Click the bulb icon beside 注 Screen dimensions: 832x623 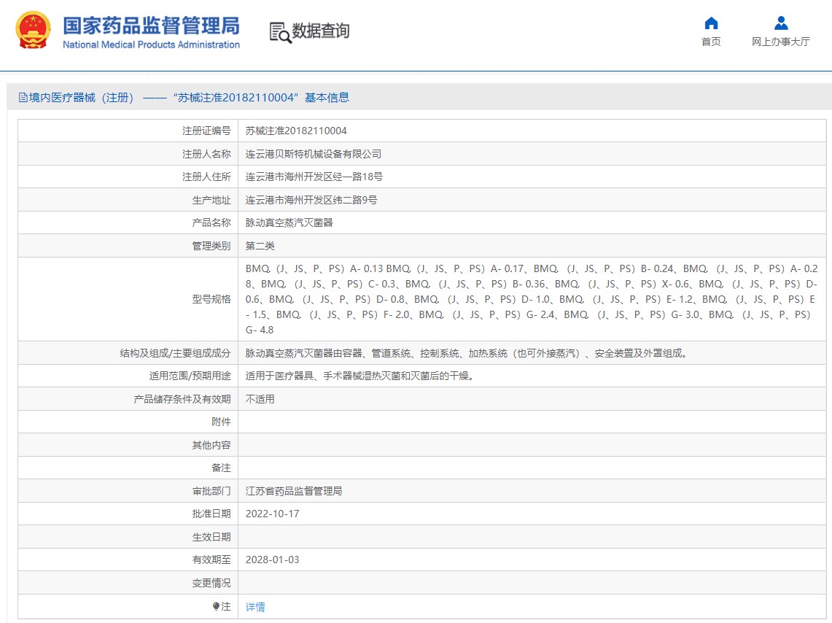pyautogui.click(x=215, y=606)
